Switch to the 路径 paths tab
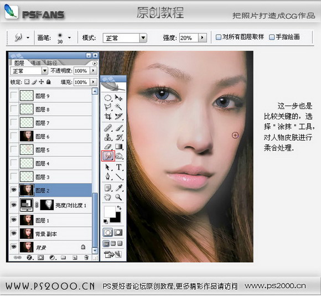This screenshot has height=296, width=321. pyautogui.click(x=52, y=63)
